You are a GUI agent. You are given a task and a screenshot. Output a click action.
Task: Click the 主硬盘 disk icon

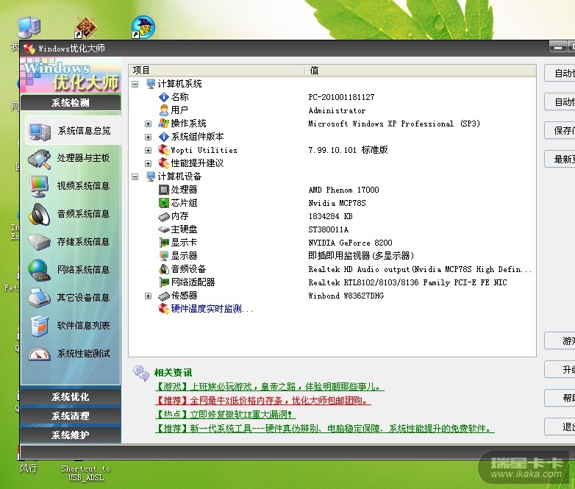tap(163, 229)
